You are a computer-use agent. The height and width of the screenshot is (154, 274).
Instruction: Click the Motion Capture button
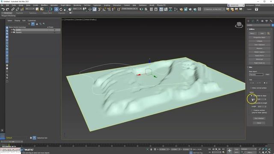(x=259, y=52)
